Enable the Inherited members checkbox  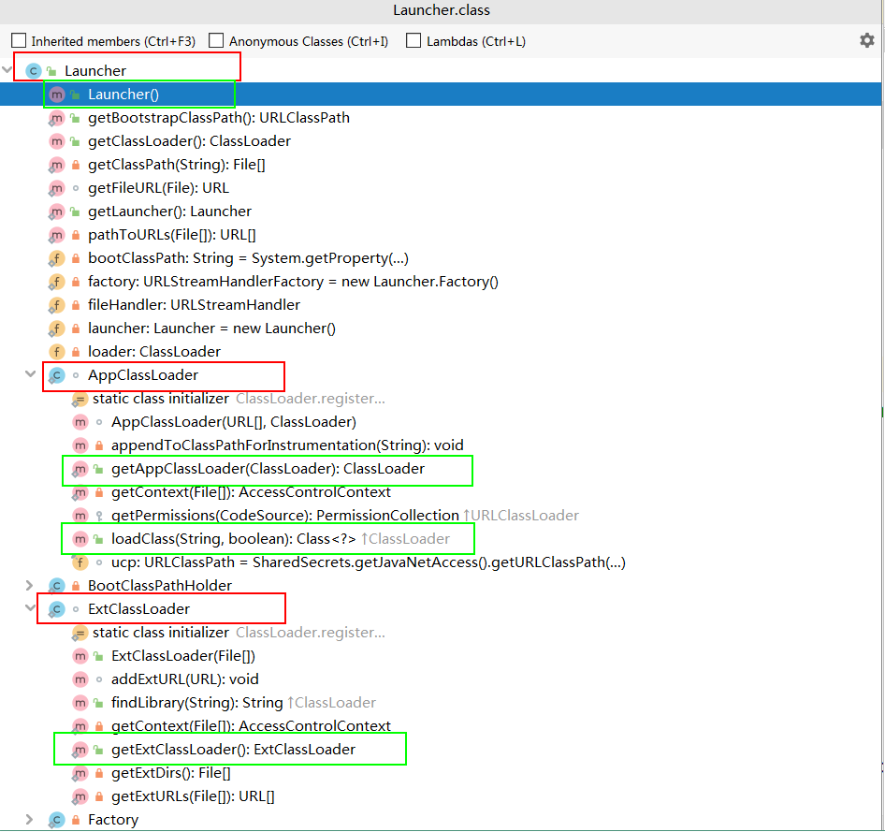tap(19, 40)
